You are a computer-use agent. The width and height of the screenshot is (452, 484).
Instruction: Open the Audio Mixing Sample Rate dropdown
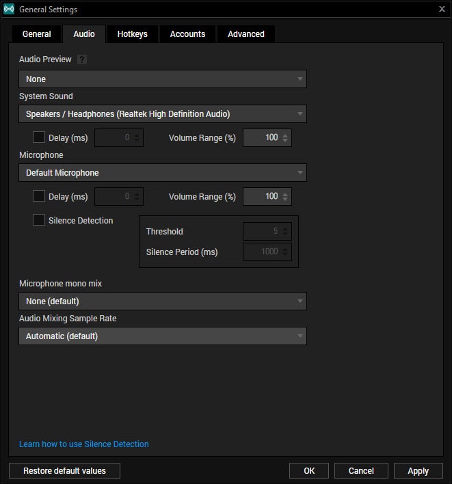point(163,336)
